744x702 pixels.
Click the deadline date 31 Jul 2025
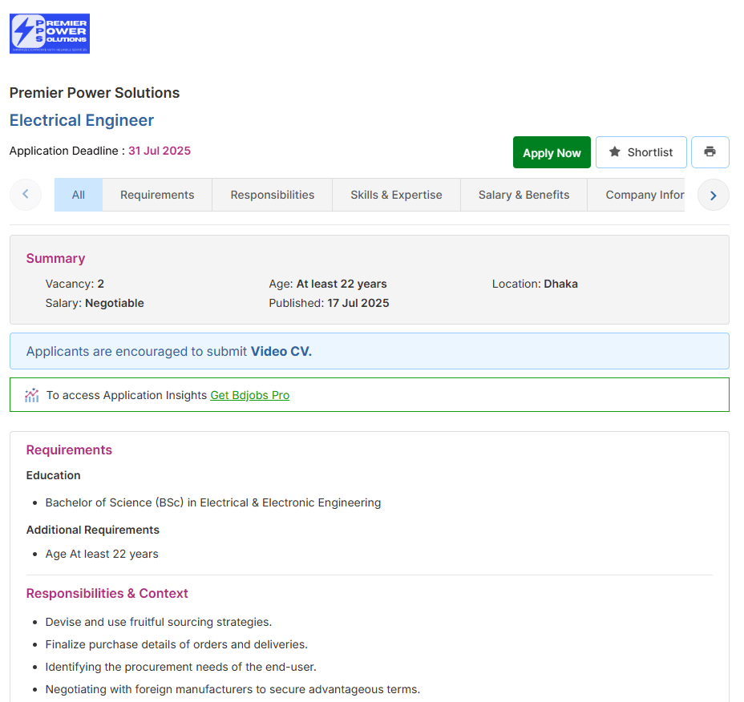[x=160, y=151]
